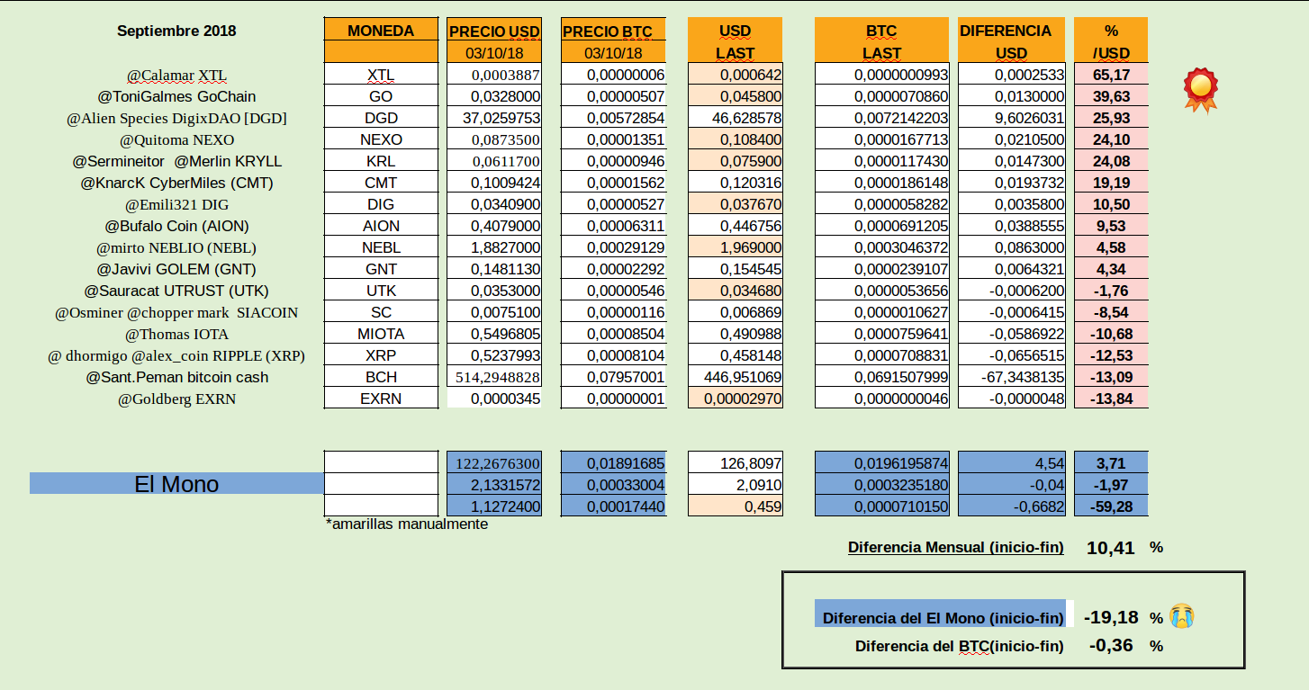Select BTC price cell 0,00029129
Image resolution: width=1309 pixels, height=690 pixels.
tap(613, 247)
